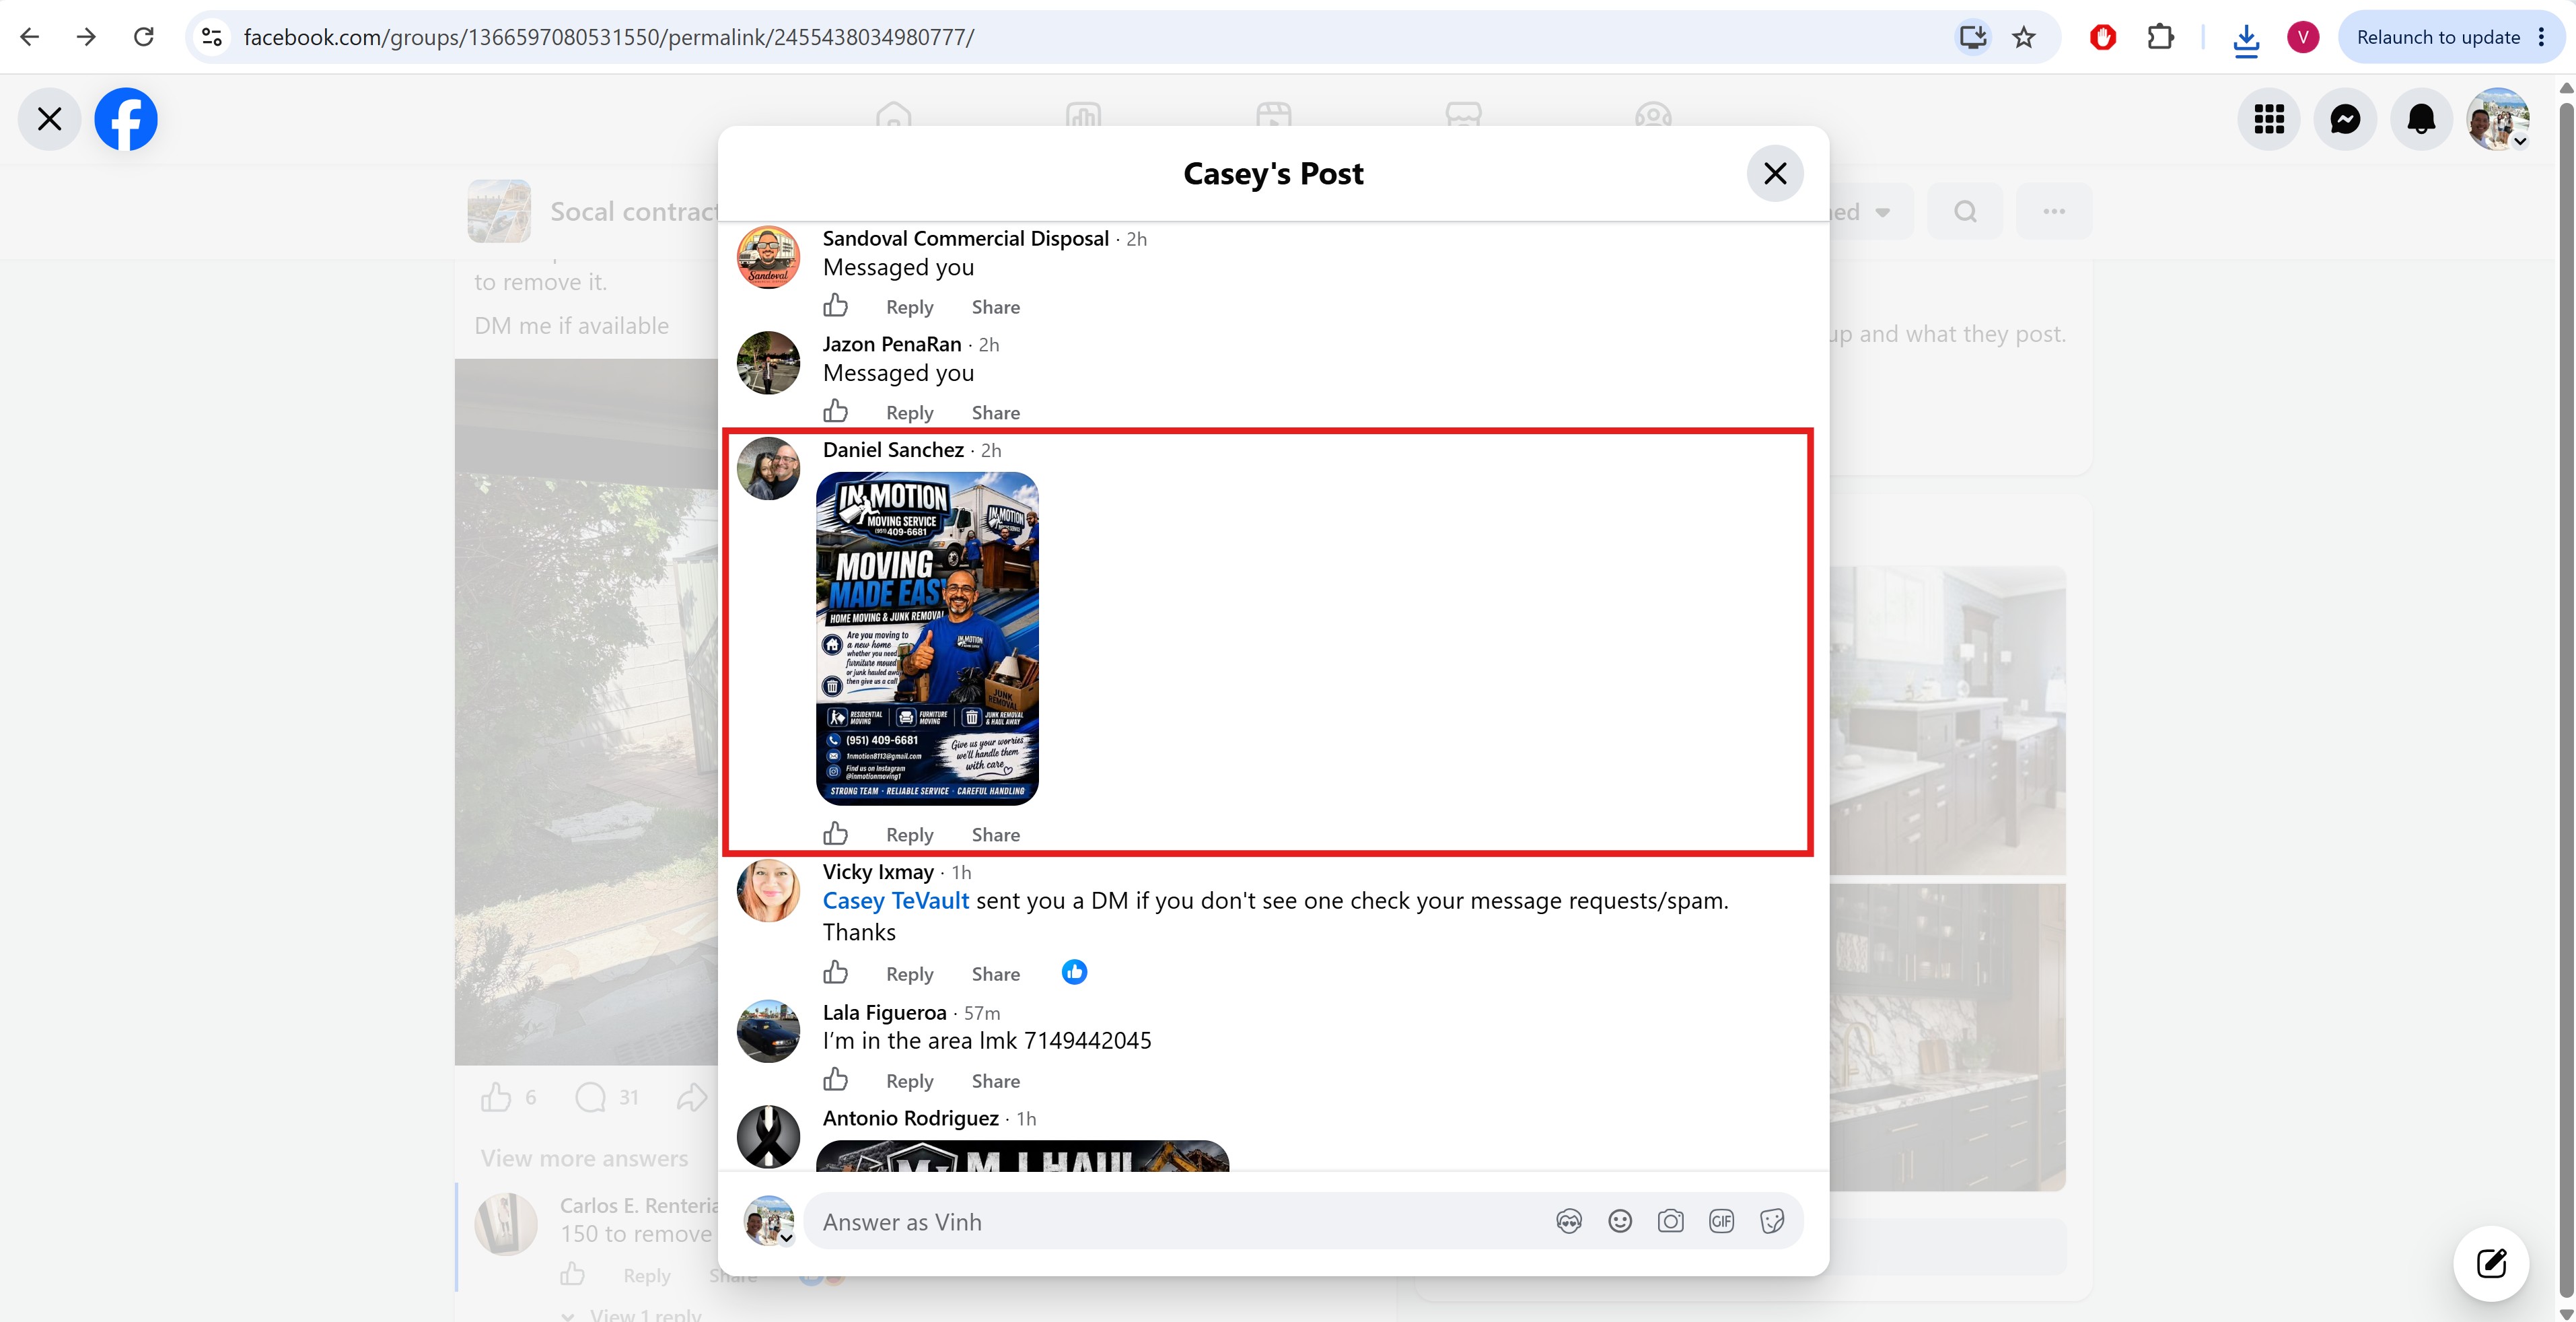Share Vicky Ixmay's comment

(996, 974)
